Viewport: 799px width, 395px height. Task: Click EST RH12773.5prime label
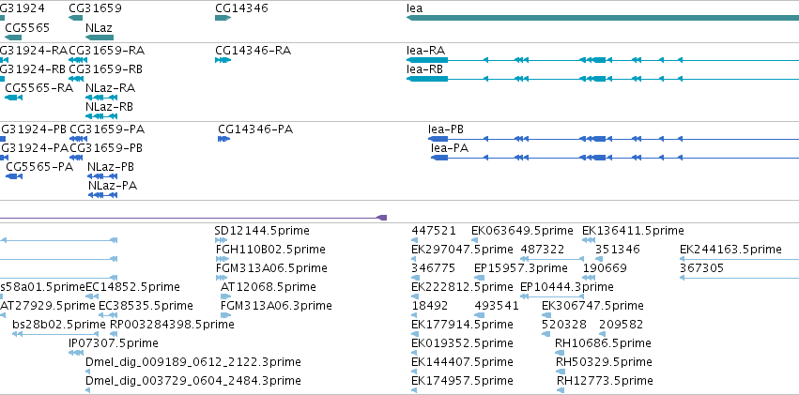pos(605,381)
